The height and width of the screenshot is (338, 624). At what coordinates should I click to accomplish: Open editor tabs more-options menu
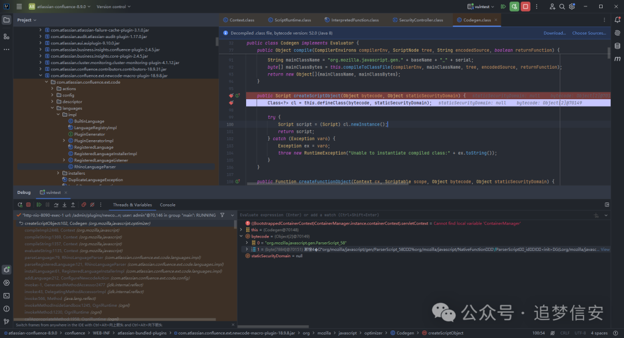[604, 20]
